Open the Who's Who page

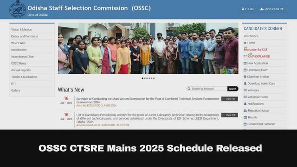click(18, 43)
